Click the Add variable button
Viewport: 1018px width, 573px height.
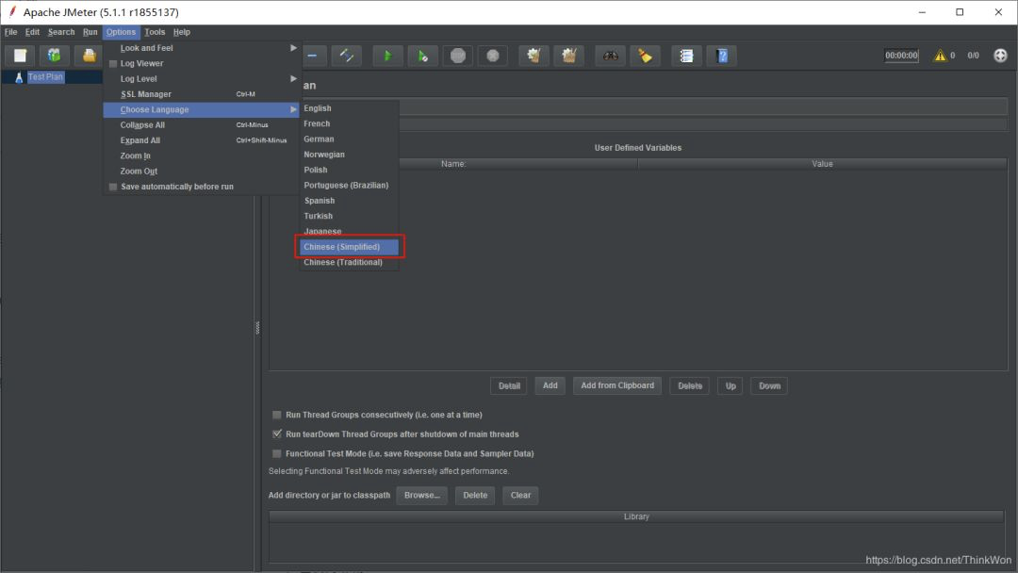pyautogui.click(x=550, y=386)
